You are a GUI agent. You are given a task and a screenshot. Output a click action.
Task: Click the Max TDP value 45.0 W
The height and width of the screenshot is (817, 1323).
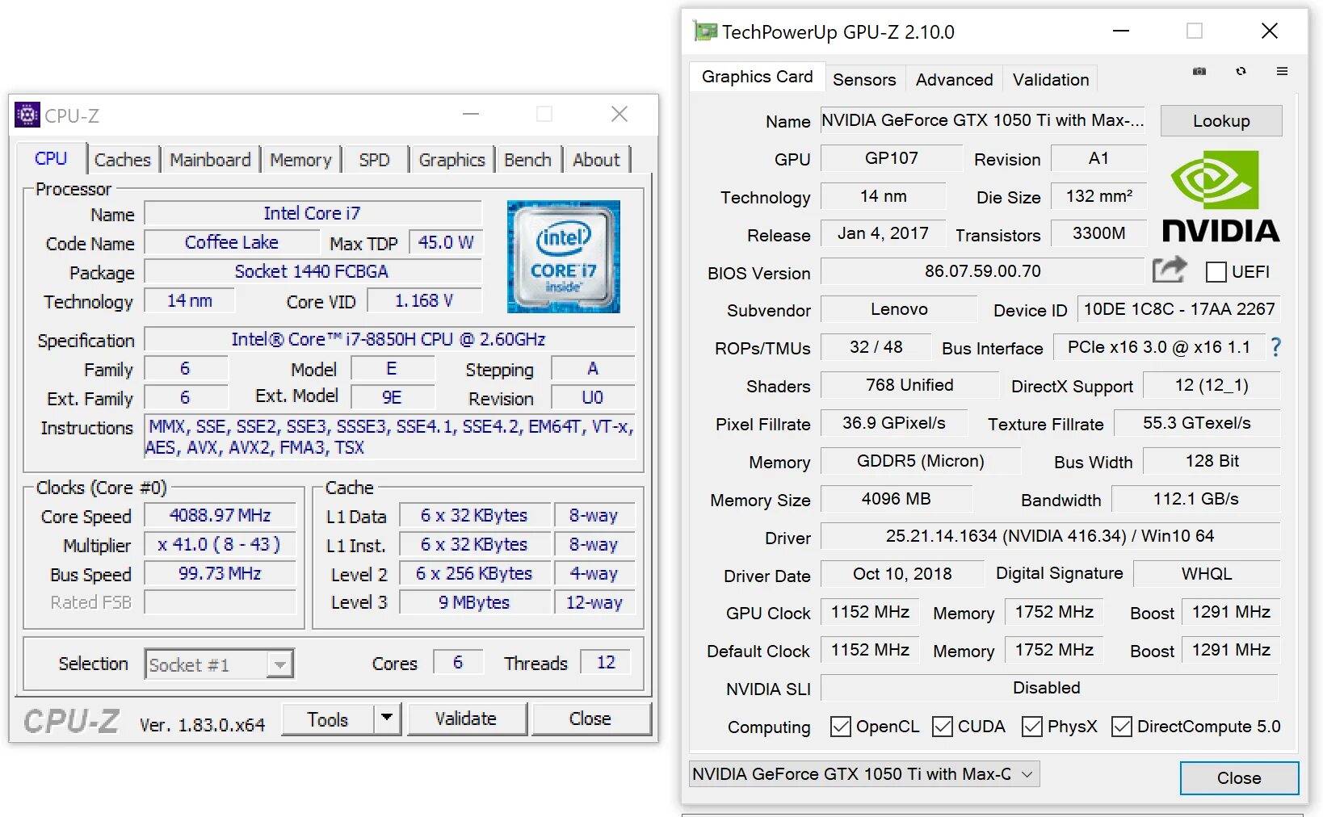[446, 242]
